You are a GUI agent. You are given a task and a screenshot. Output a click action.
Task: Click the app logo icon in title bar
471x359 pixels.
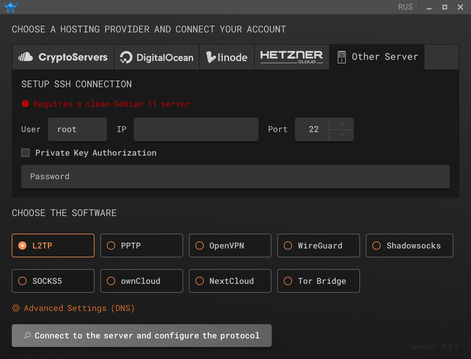(11, 7)
